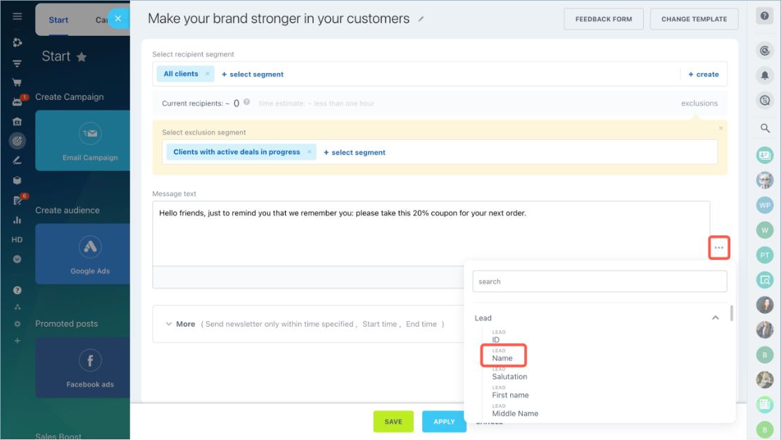Open the building icon in left sidebar

pyautogui.click(x=17, y=122)
